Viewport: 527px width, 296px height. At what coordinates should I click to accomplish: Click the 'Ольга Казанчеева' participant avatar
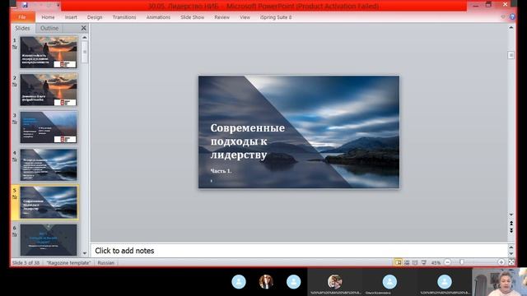(389, 281)
